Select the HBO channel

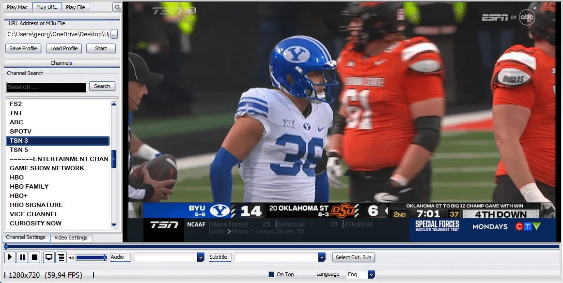[58, 177]
